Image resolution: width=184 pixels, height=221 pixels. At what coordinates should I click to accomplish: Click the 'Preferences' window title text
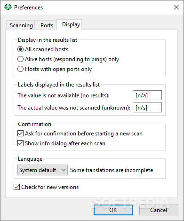[x=28, y=8]
